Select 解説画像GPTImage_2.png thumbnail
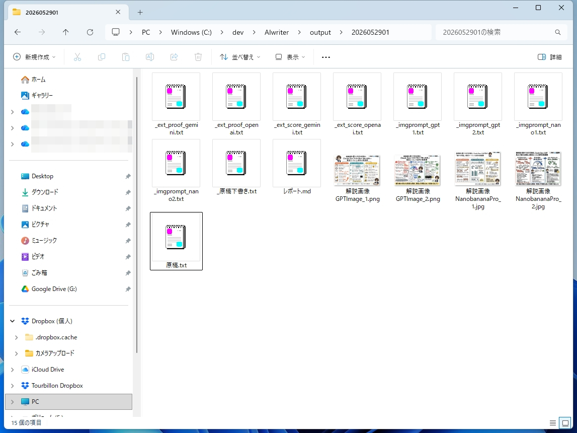 418,170
